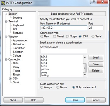110x106 pixels.
Task: Click the Open button
Action: pos(75,100)
